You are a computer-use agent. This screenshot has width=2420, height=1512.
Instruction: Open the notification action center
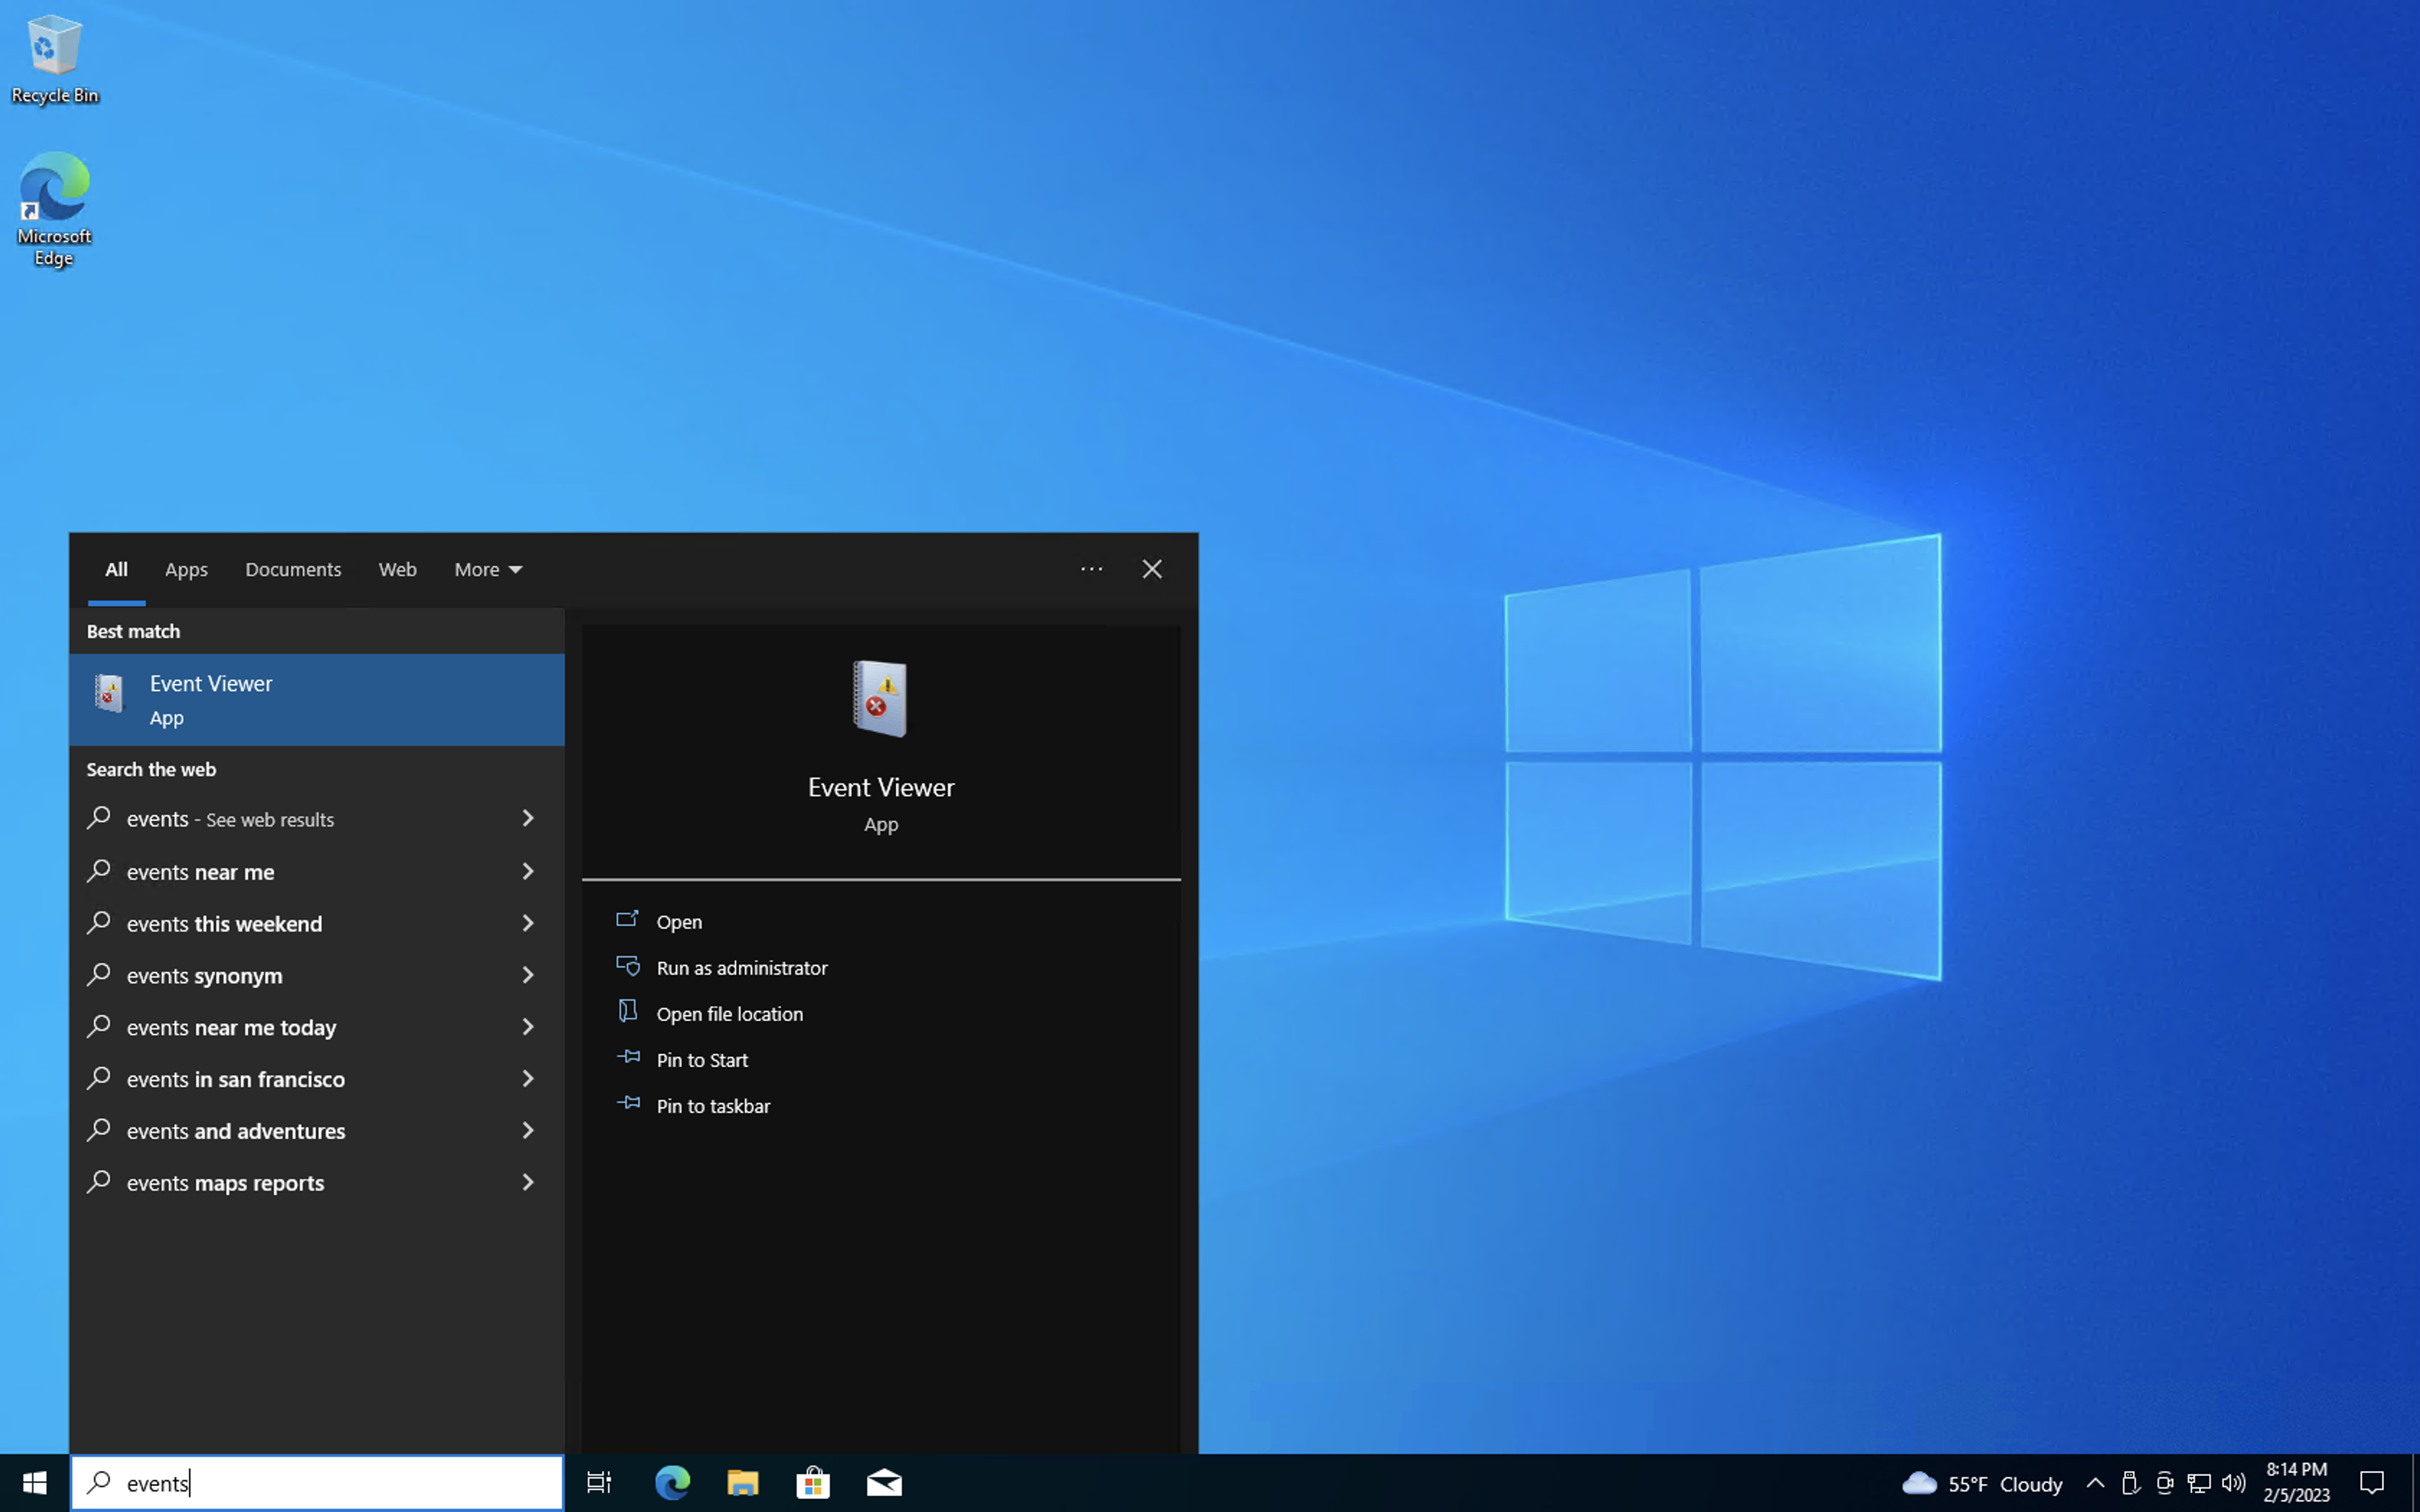click(x=2371, y=1483)
